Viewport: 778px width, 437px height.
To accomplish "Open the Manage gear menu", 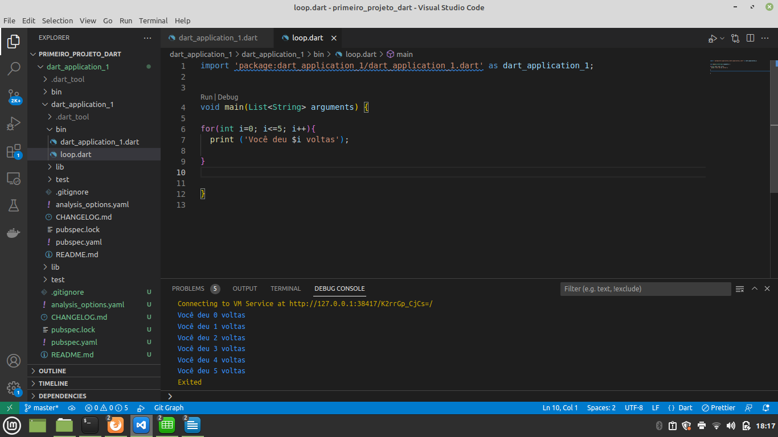I will point(14,388).
